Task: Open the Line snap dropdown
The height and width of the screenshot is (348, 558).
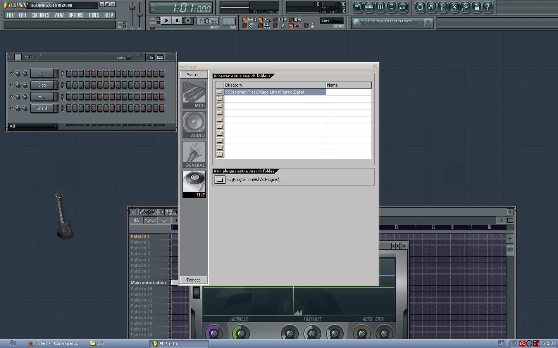Action: [x=332, y=20]
